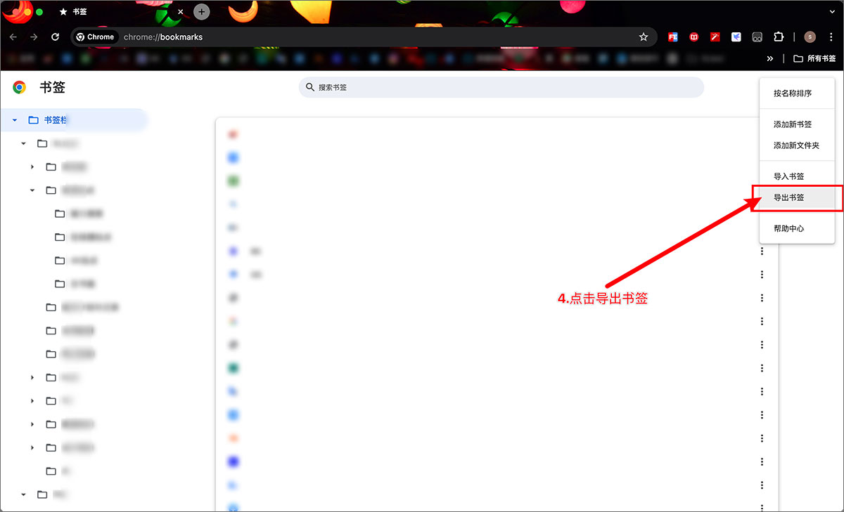
Task: Collapse the 书签栏 folder tree arrow
Action: click(x=15, y=120)
